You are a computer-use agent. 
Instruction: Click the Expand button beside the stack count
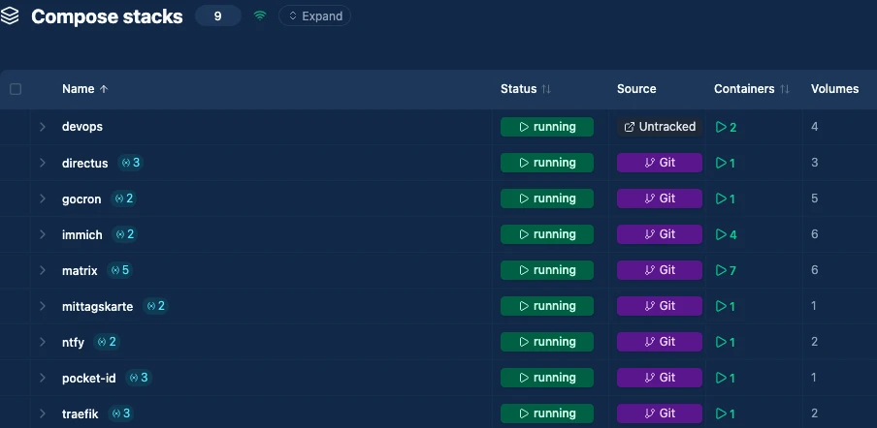pos(315,16)
